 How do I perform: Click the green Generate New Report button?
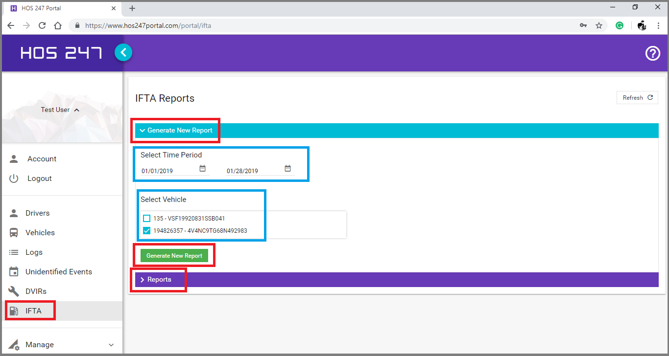point(174,256)
